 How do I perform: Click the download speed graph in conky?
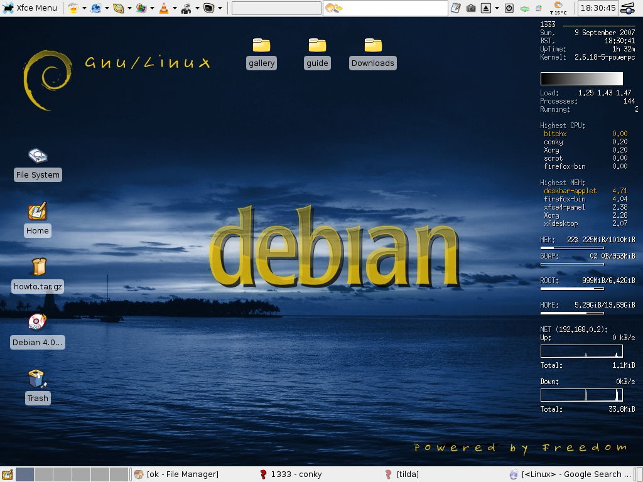click(x=581, y=395)
